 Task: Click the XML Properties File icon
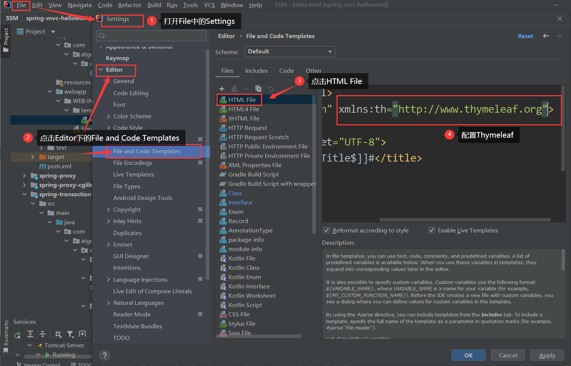223,165
